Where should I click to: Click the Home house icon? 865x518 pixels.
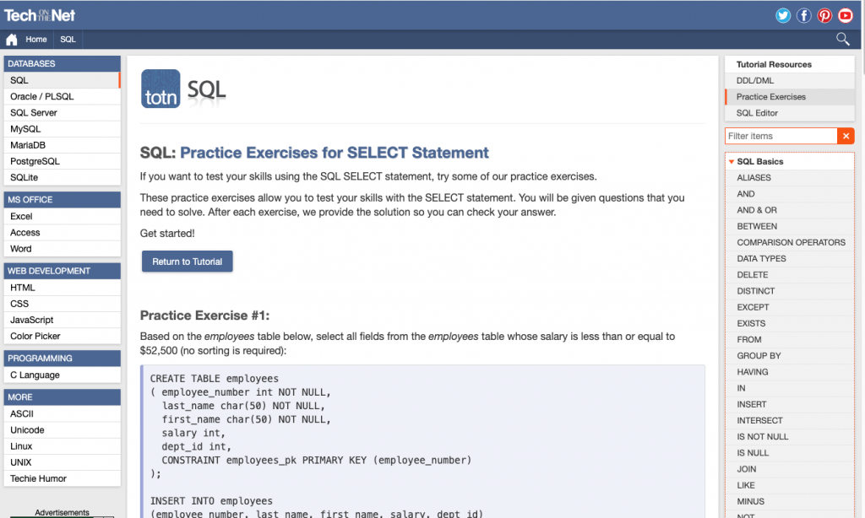click(12, 40)
